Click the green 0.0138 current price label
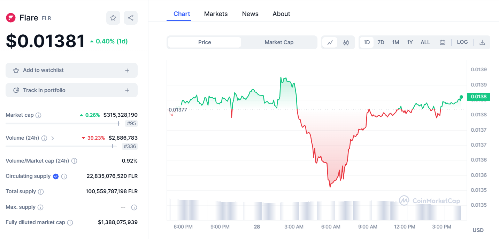This screenshot has height=239, width=499. [x=478, y=97]
